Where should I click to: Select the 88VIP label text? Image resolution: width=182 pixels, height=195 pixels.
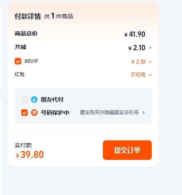coord(31,61)
